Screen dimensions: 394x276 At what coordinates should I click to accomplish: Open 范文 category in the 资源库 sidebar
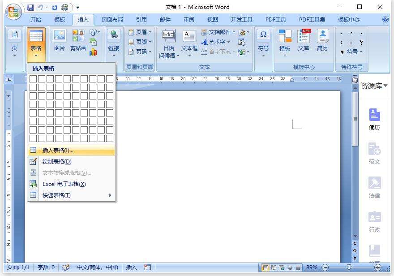374,153
